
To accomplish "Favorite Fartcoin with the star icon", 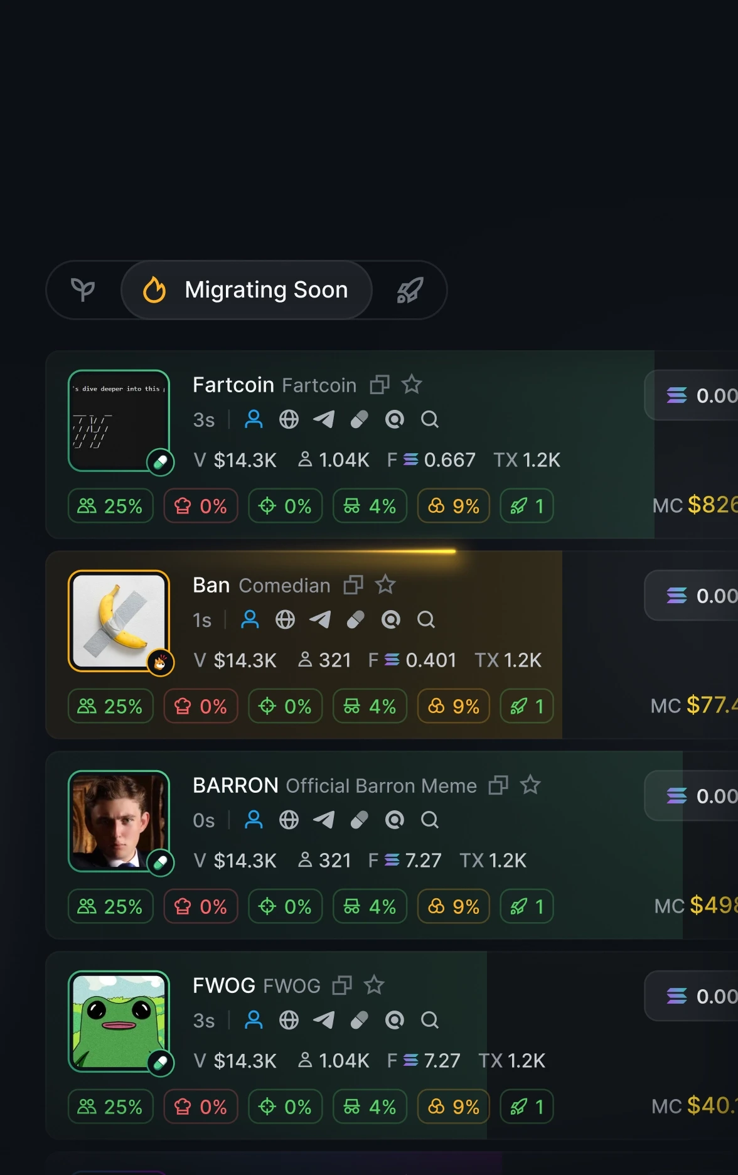I will (412, 384).
